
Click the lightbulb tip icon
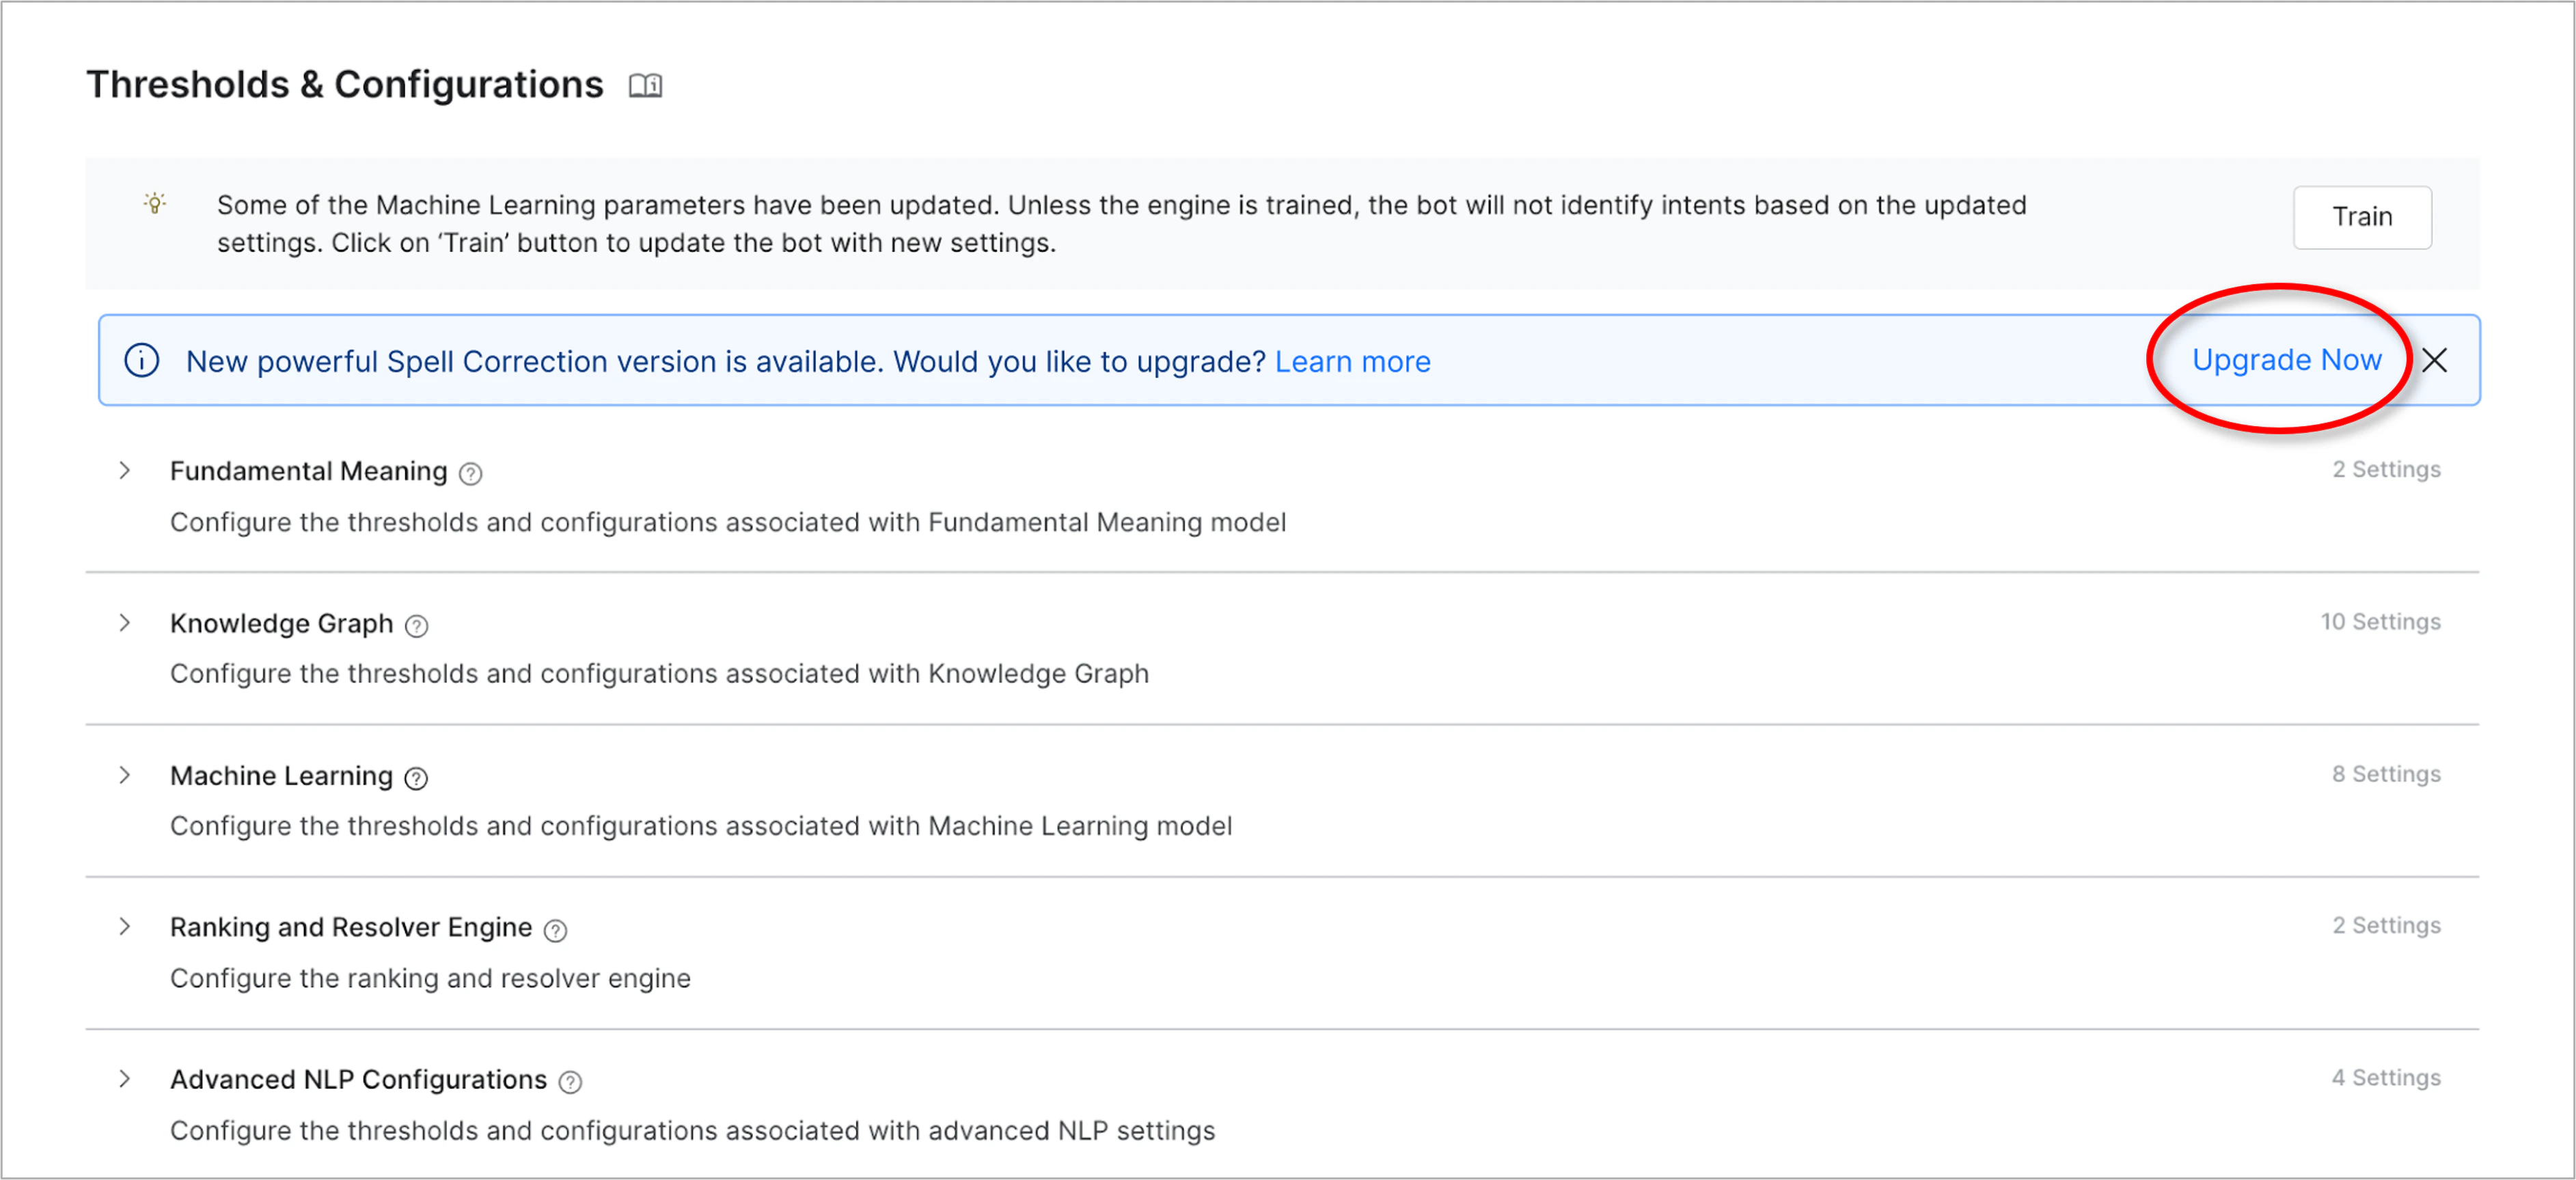[x=155, y=203]
